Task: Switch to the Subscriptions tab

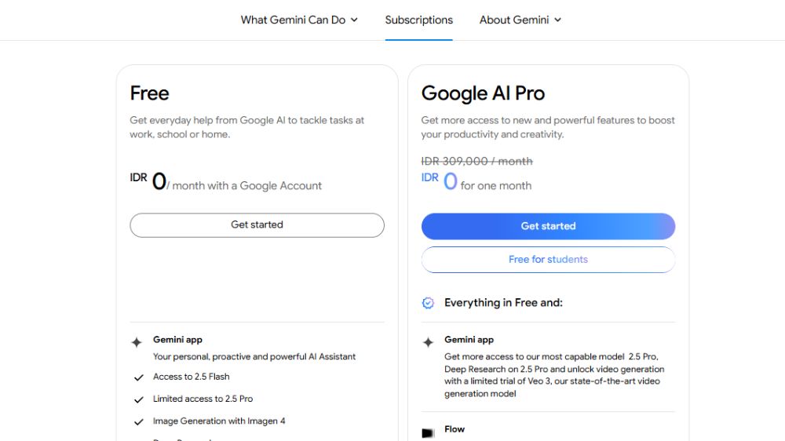Action: pos(418,20)
